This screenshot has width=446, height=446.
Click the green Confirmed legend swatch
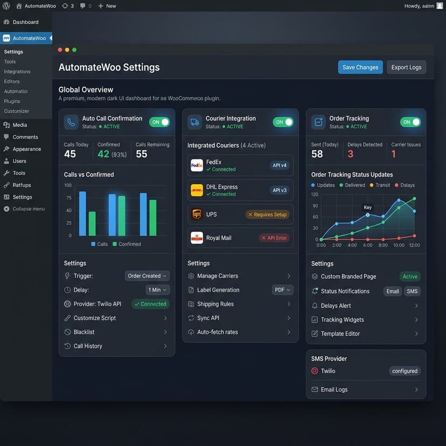point(115,244)
